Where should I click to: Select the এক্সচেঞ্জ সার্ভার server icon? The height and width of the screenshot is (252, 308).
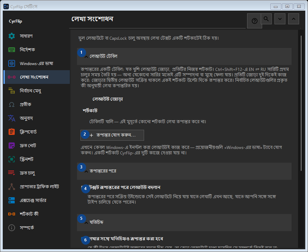click(12, 200)
